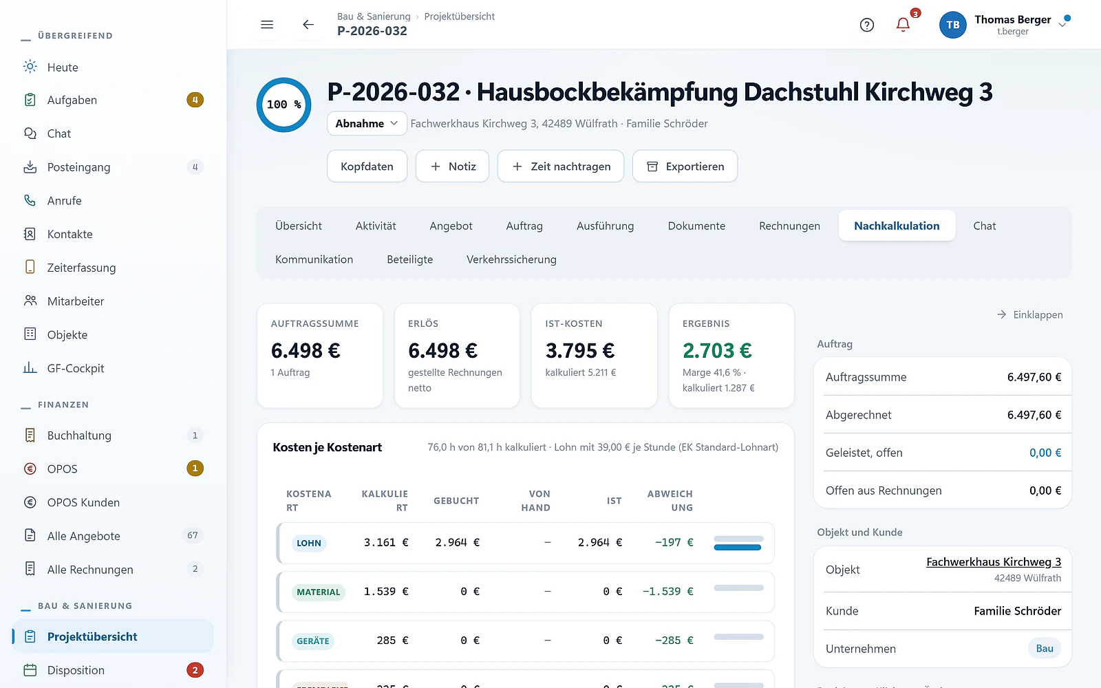Open Projektübersicht in the sidebar
The height and width of the screenshot is (688, 1101).
pos(113,636)
